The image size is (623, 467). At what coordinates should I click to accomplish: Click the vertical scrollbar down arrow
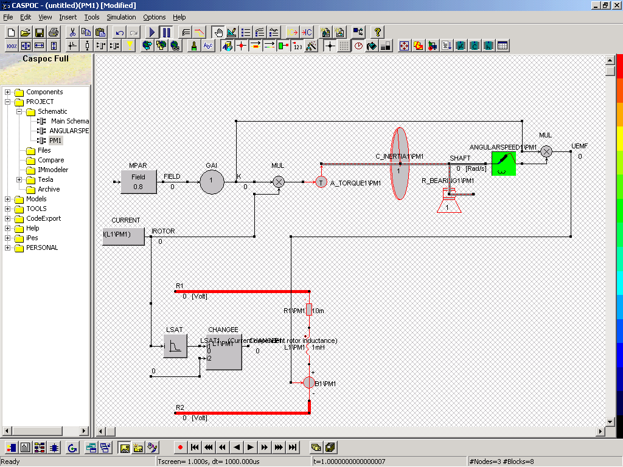click(x=610, y=421)
